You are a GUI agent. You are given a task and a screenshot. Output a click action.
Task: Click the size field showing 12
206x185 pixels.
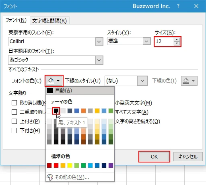165,41
